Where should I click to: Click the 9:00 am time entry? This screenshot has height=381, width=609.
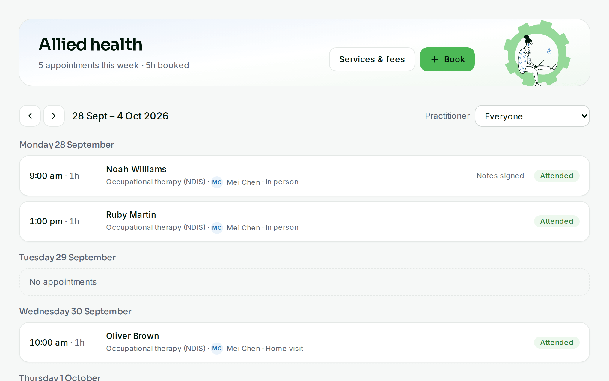pyautogui.click(x=54, y=176)
